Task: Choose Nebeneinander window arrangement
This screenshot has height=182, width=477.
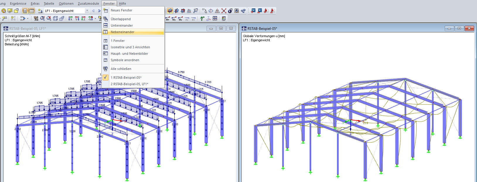Action: point(133,32)
